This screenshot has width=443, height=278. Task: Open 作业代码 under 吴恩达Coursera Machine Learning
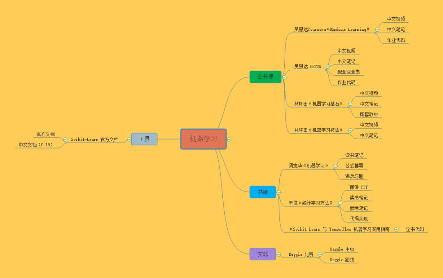click(396, 40)
